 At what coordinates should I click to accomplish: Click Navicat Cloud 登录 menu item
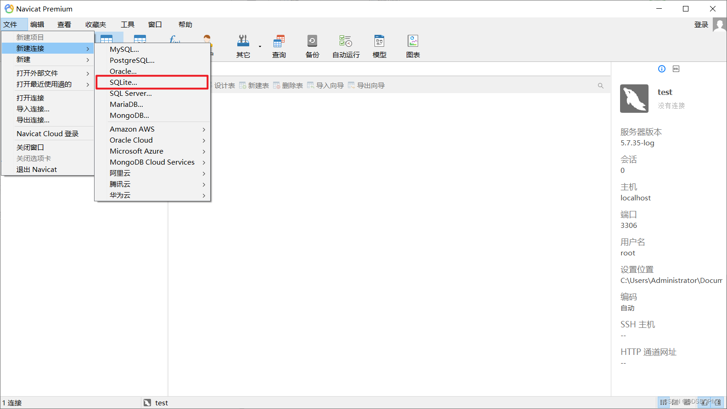coord(48,134)
